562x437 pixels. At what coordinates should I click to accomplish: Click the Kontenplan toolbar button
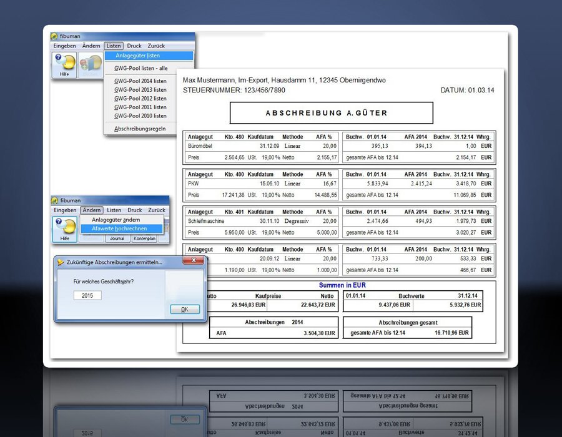coord(144,238)
